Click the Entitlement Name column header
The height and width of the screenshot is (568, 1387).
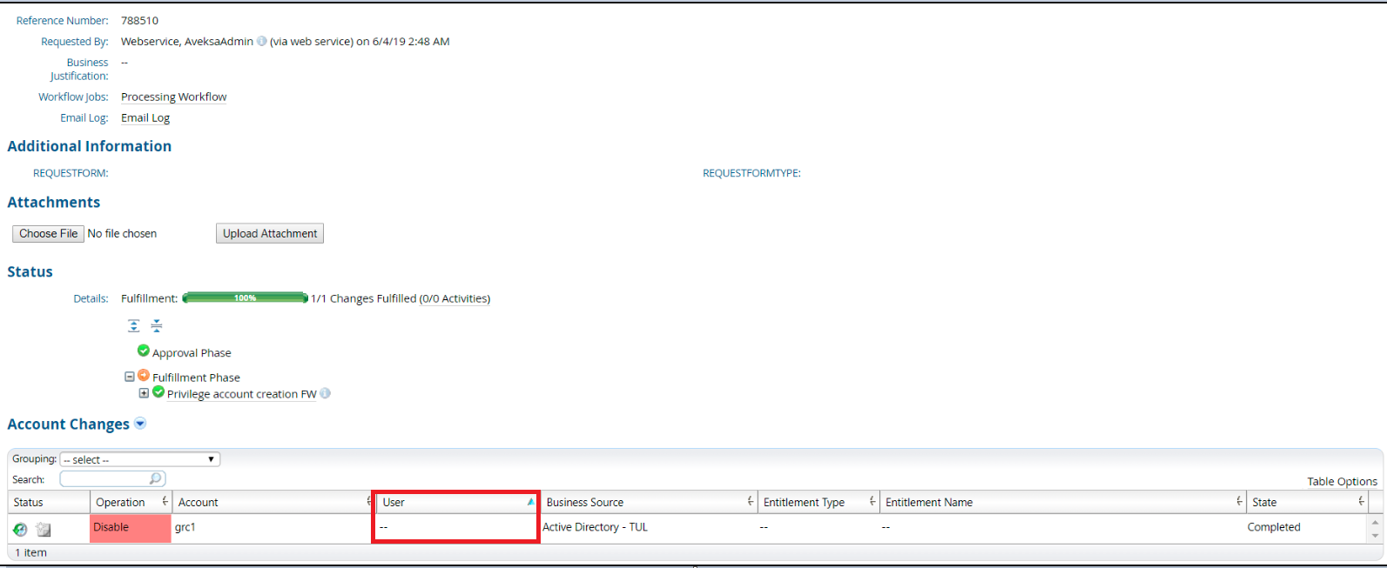coord(1062,502)
